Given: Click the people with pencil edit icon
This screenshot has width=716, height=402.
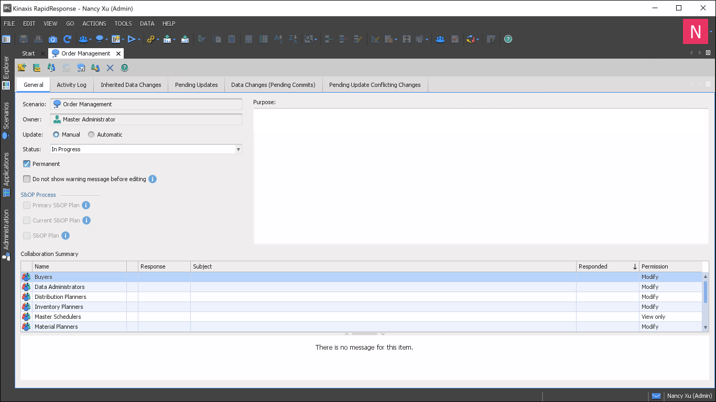Looking at the screenshot, I should coord(95,68).
